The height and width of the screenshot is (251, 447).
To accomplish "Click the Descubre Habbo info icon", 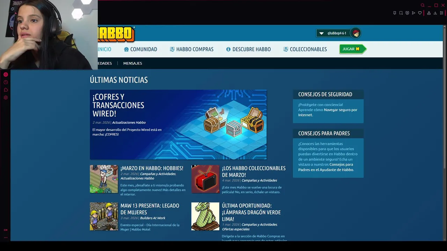I will [x=228, y=49].
